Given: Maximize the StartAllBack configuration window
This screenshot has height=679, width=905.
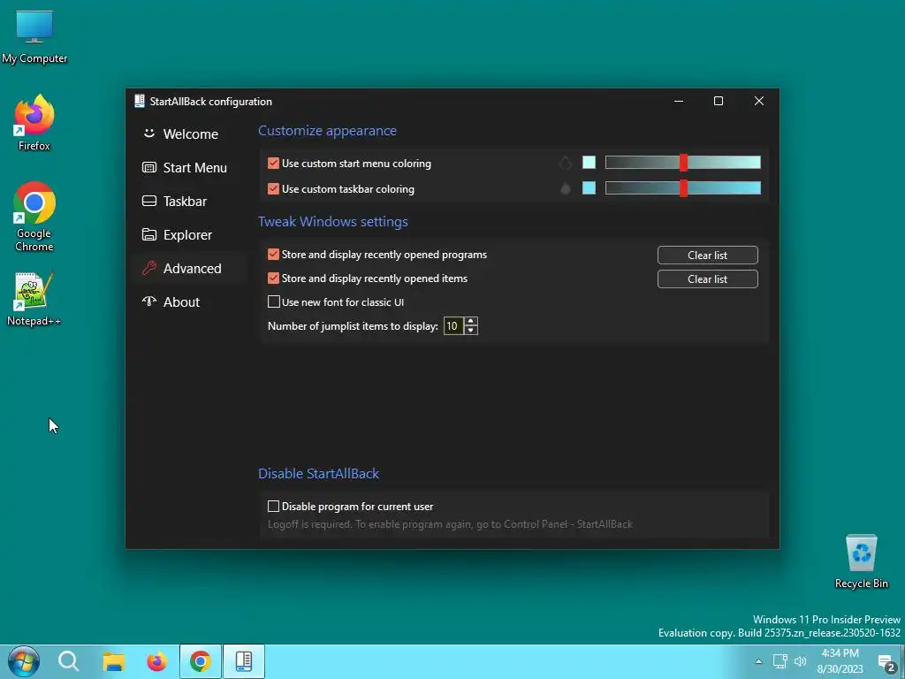Looking at the screenshot, I should pyautogui.click(x=719, y=101).
